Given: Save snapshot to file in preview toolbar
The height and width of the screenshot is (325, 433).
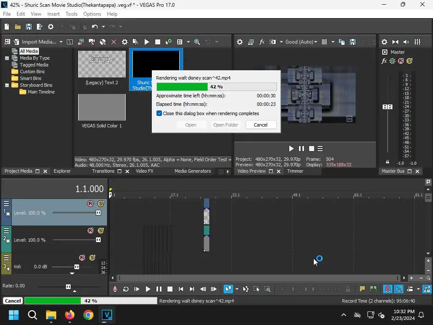Looking at the screenshot, I should pos(353,42).
